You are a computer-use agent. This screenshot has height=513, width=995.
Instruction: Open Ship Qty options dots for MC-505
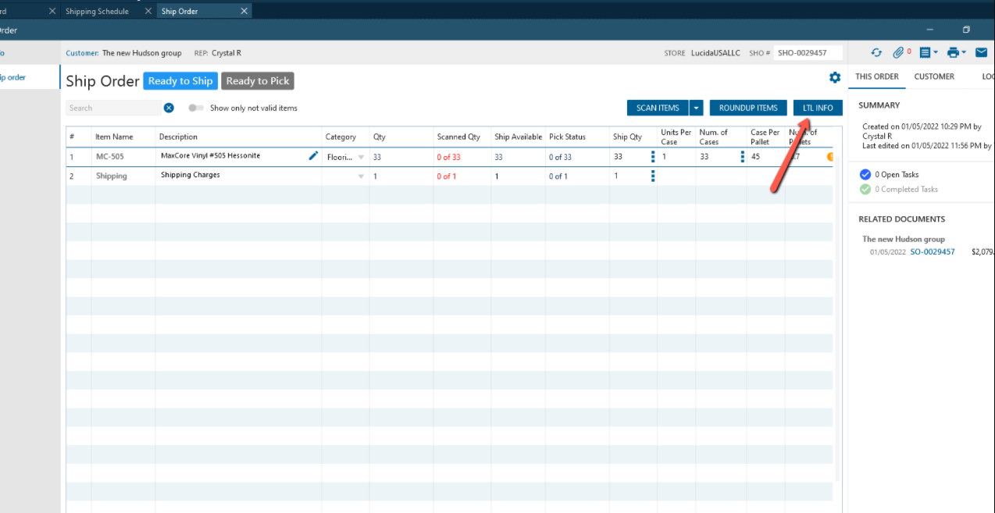653,156
